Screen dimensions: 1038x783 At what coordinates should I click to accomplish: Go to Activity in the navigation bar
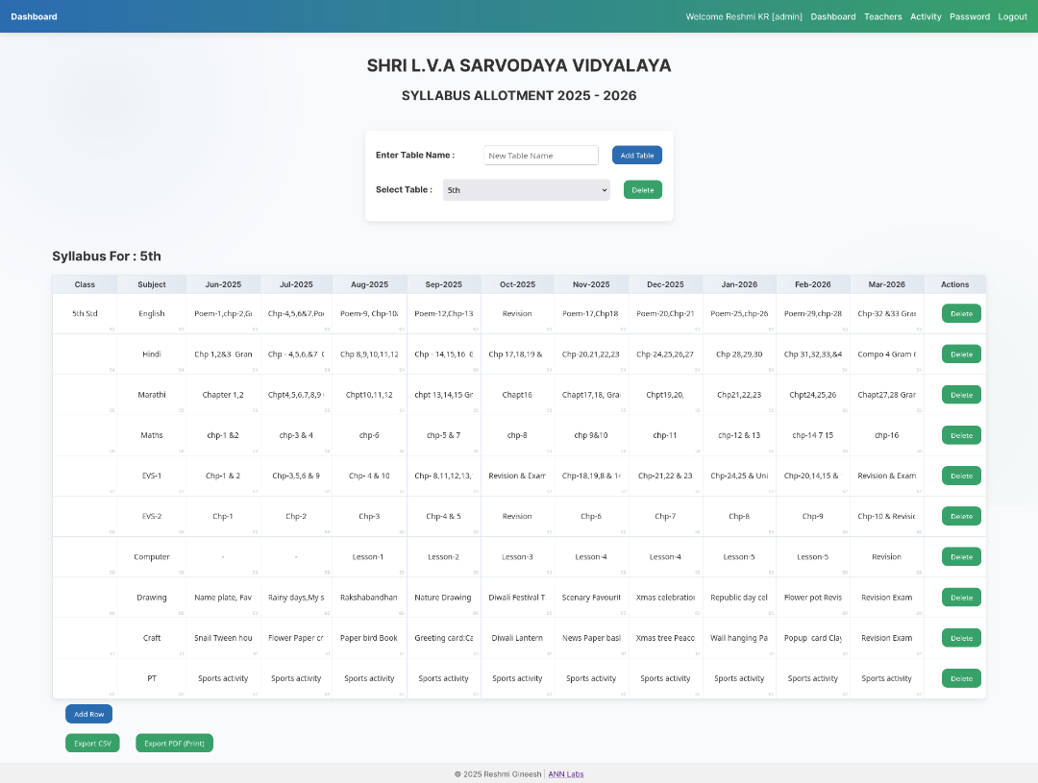tap(926, 16)
